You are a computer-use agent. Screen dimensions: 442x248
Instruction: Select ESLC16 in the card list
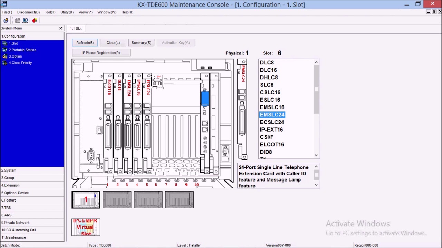[270, 100]
